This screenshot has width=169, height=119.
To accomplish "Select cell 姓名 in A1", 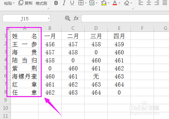I will (25, 36).
